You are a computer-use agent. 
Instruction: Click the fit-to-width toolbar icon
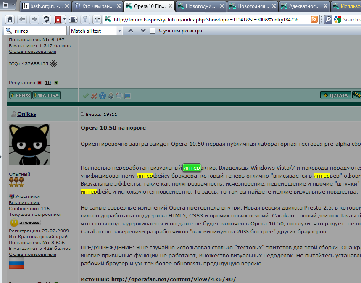pyautogui.click(x=97, y=19)
